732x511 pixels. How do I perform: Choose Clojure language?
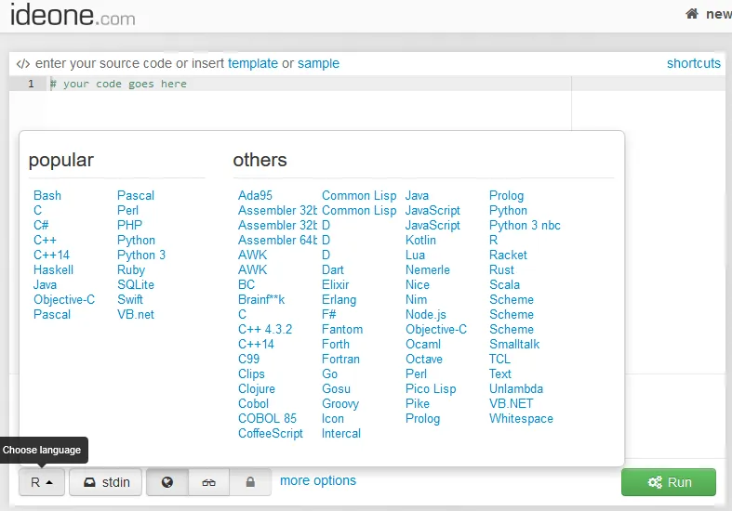257,389
